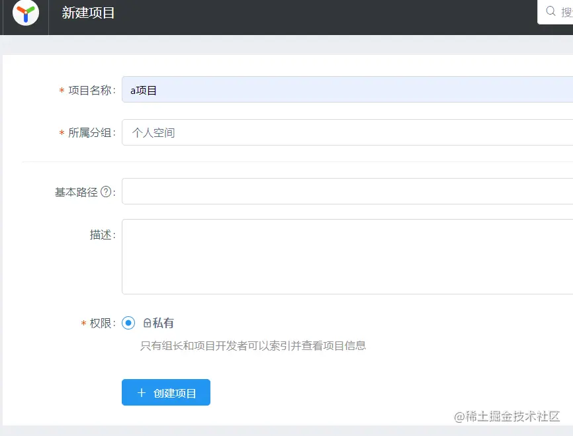This screenshot has height=436, width=573.
Task: Click the 私有 label text
Action: (163, 323)
